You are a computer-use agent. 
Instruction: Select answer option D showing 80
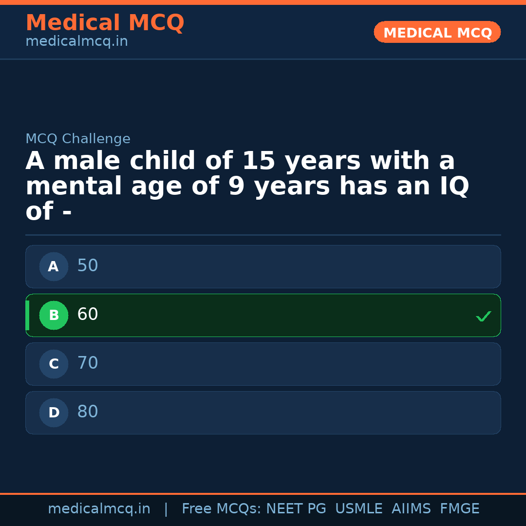coord(263,413)
